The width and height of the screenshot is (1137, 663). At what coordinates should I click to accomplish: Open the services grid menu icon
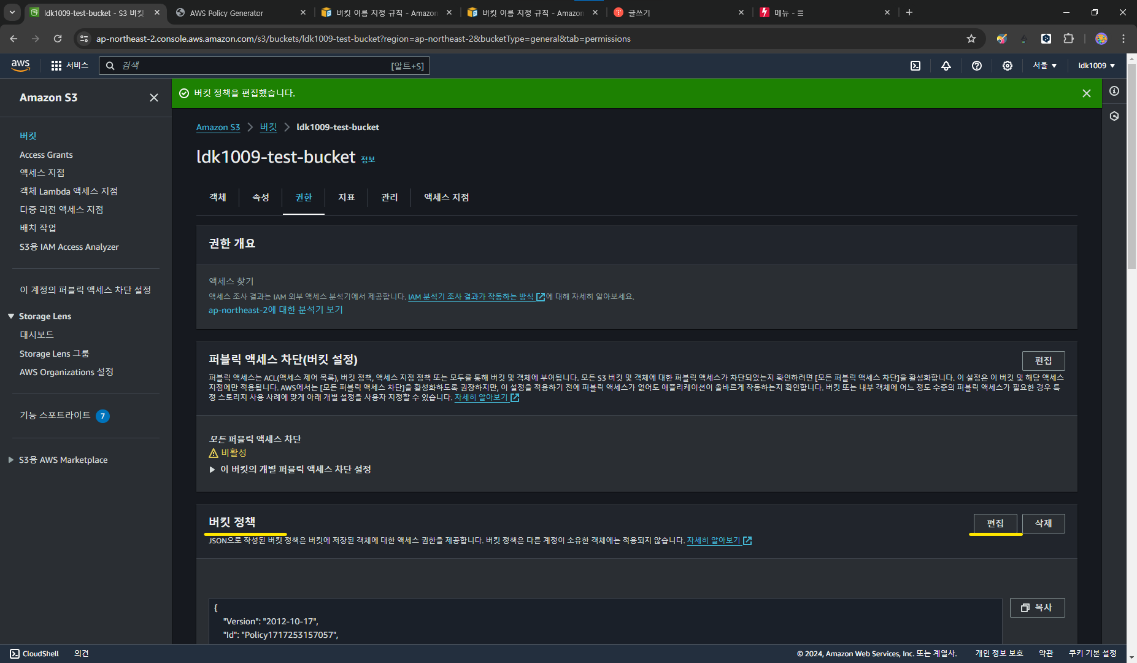56,66
